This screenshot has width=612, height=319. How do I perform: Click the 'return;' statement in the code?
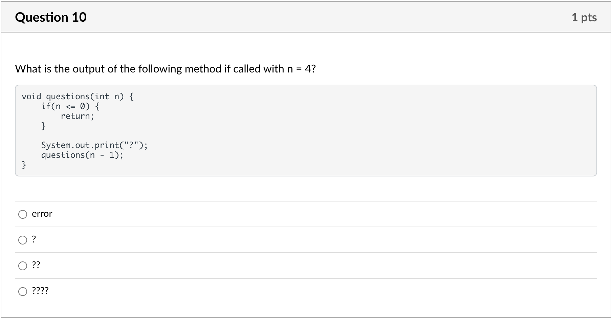point(78,116)
